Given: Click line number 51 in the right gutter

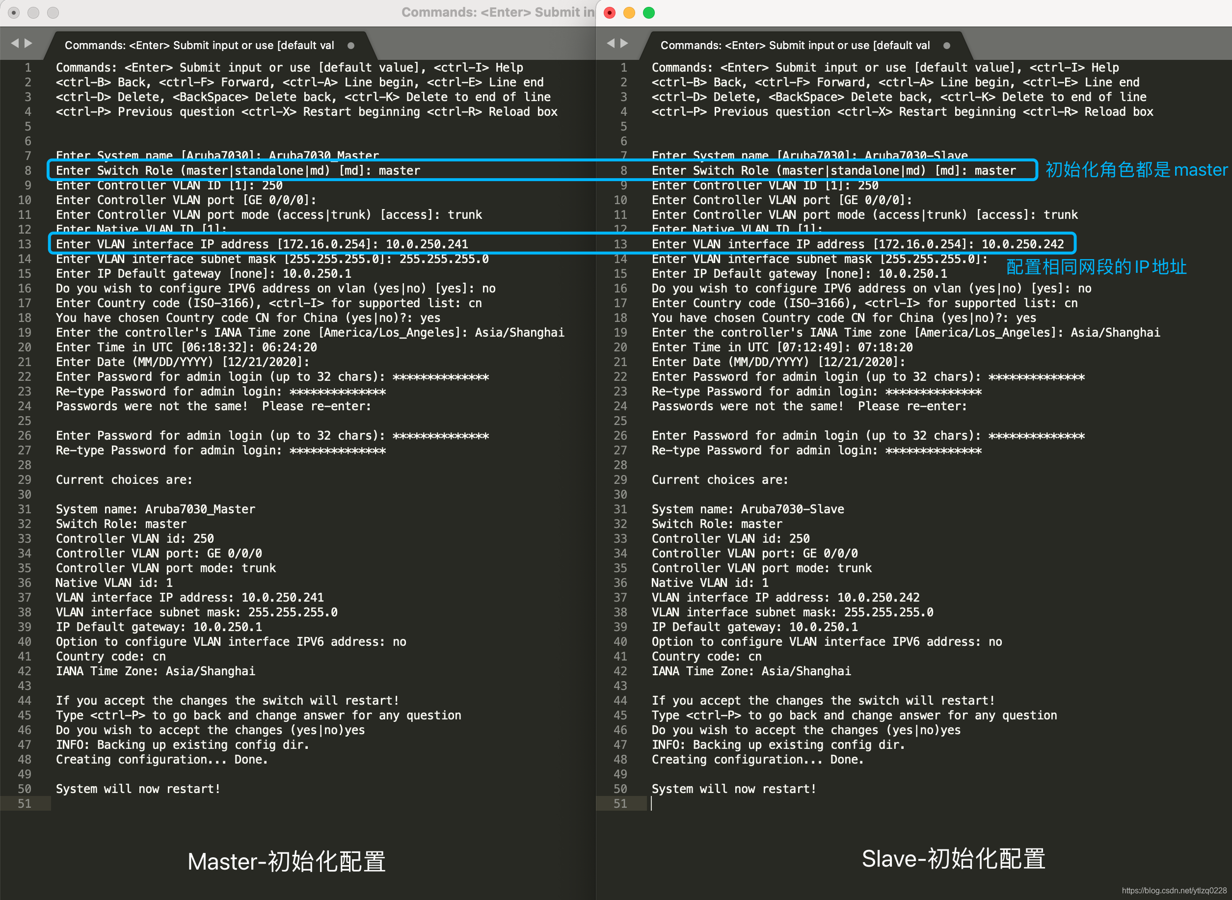Looking at the screenshot, I should point(620,804).
